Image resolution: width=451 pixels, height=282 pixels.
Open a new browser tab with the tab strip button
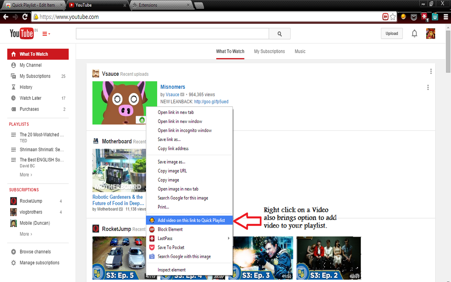[199, 5]
